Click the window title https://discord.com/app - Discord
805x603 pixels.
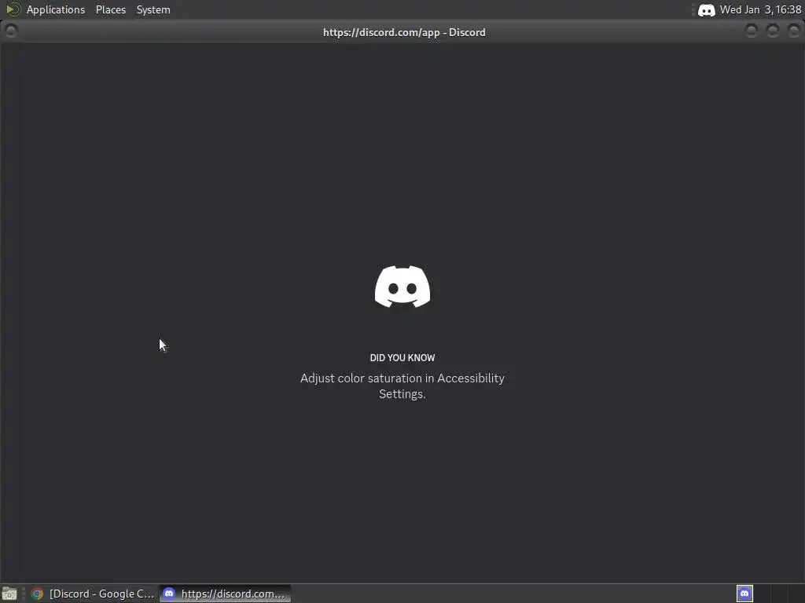click(x=404, y=32)
